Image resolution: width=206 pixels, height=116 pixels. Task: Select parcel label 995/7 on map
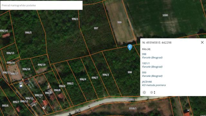pyautogui.click(x=16, y=102)
